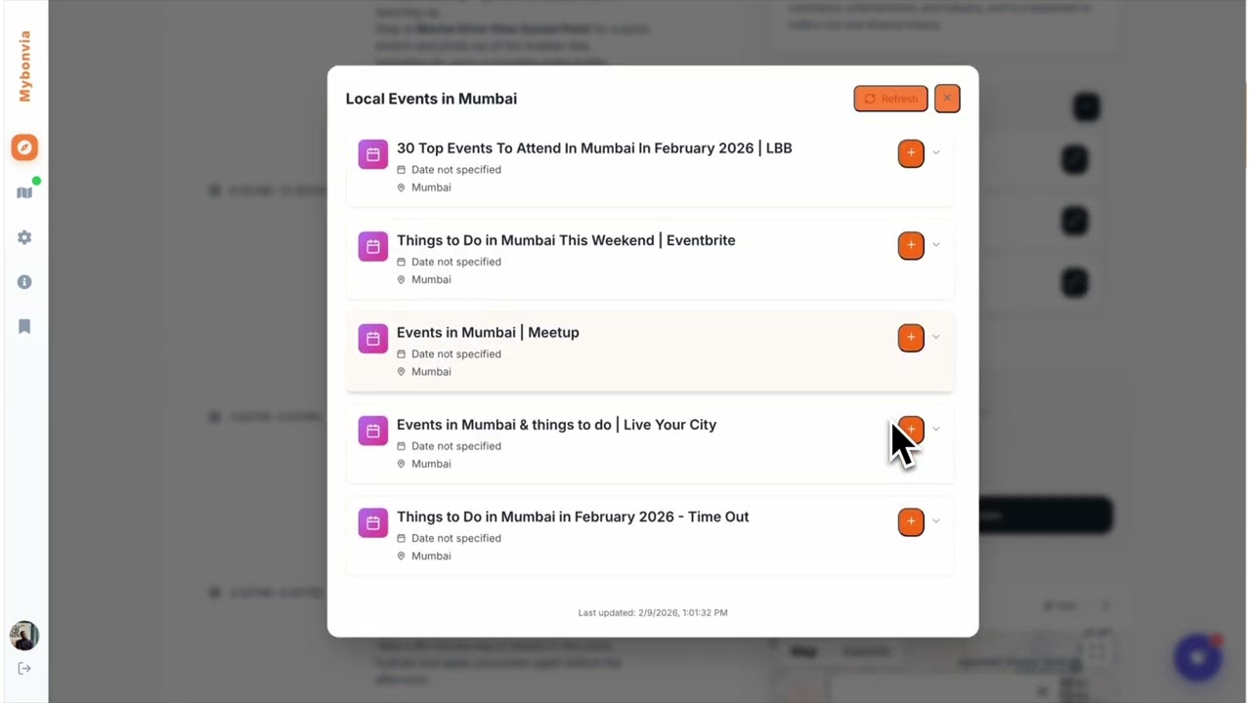Open the chat bubble at bottom right
Screen dimensions: 1251x703
tap(1198, 658)
